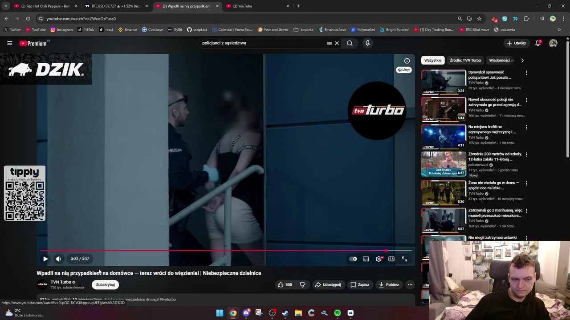Enter fullscreen mode

click(404, 259)
